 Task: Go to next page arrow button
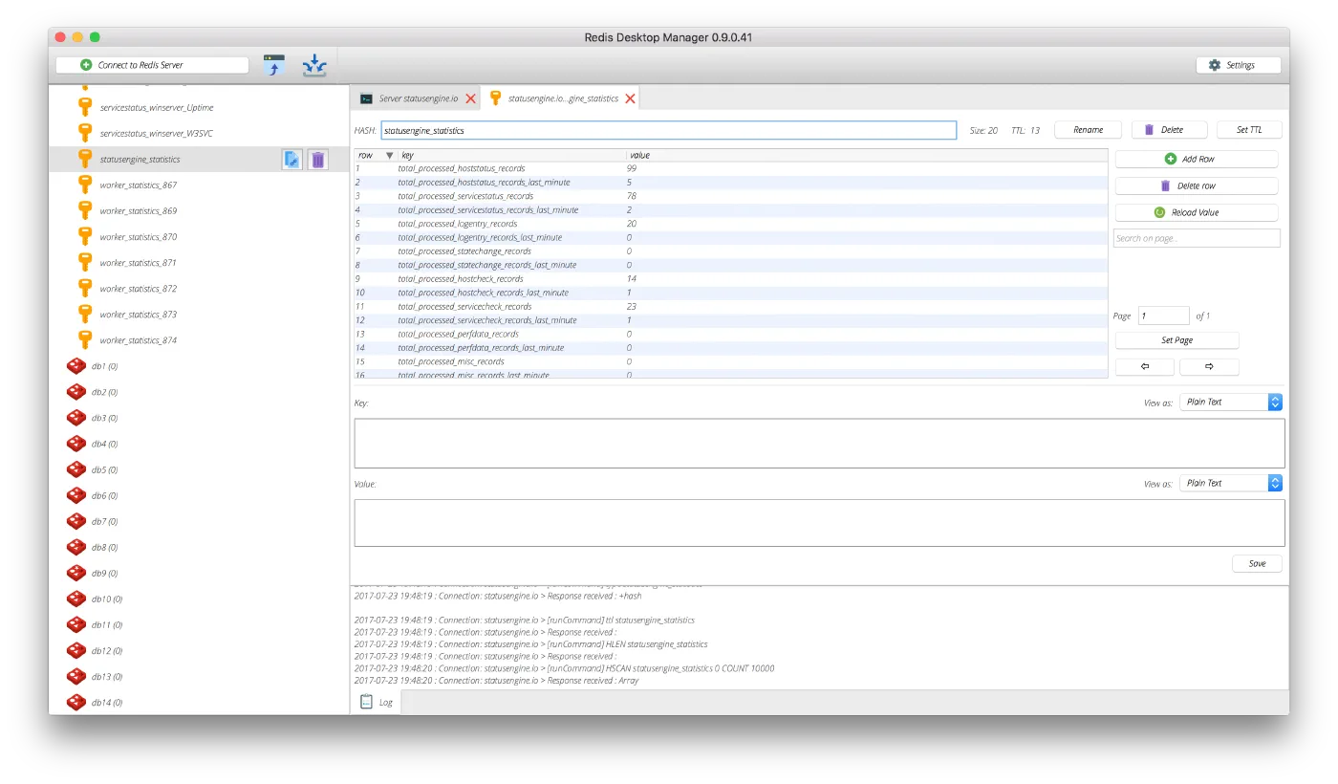coord(1209,366)
